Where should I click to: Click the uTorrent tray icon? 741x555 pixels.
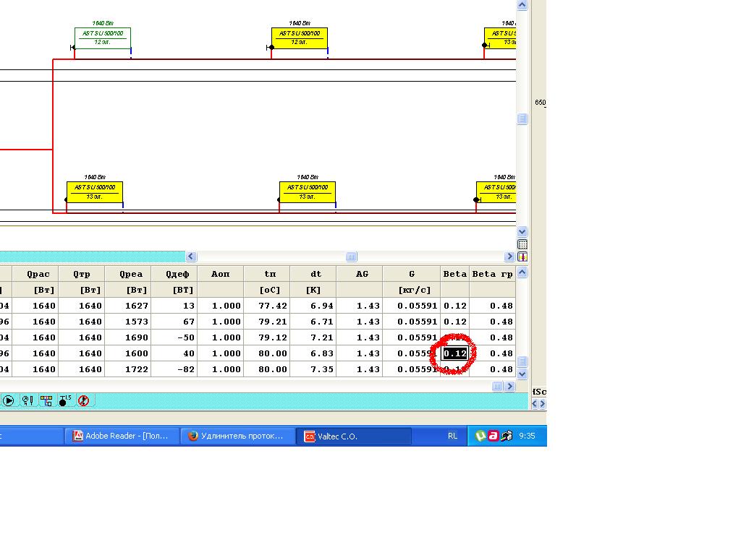(x=480, y=436)
